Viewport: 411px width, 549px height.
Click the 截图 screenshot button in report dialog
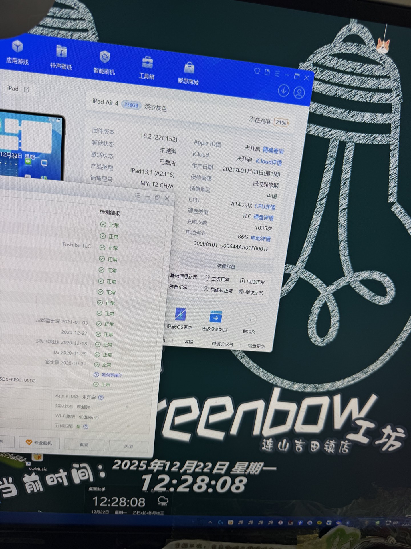(x=84, y=445)
